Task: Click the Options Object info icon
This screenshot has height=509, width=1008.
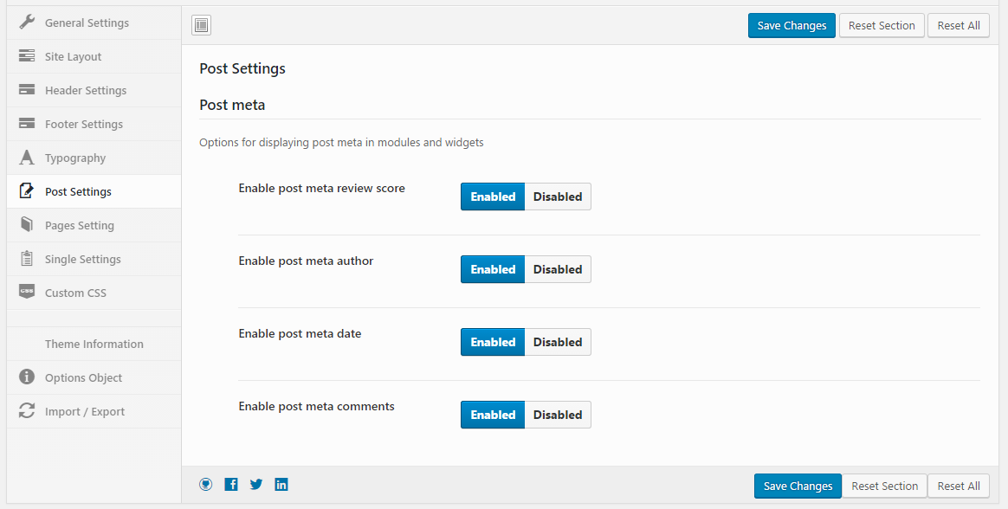Action: (27, 377)
